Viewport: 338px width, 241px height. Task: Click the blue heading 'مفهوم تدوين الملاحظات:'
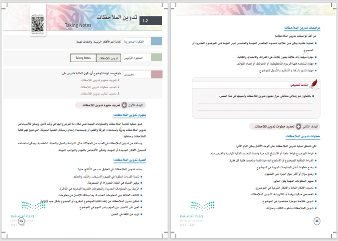click(130, 115)
